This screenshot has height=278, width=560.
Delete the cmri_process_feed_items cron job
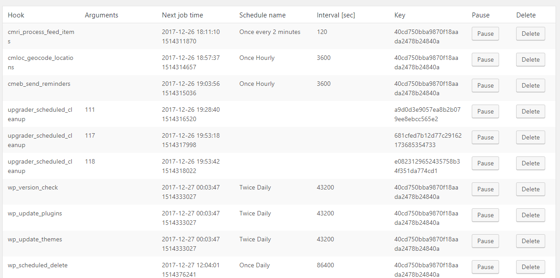click(x=530, y=34)
